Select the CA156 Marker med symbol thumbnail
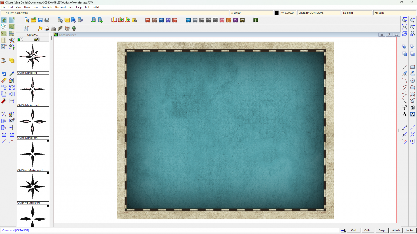This screenshot has width=417, height=234. tap(33, 89)
